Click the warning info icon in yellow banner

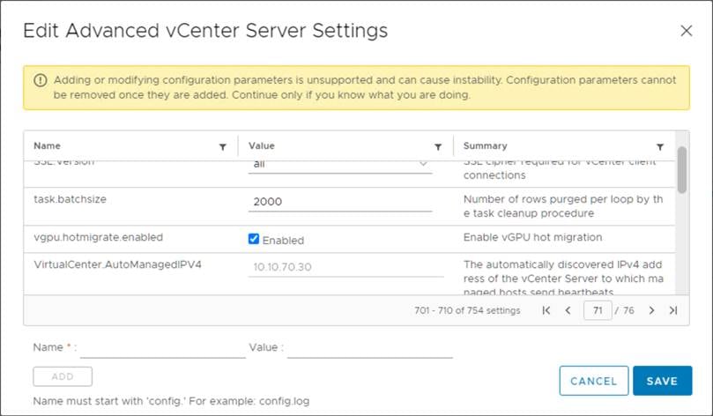[x=41, y=80]
